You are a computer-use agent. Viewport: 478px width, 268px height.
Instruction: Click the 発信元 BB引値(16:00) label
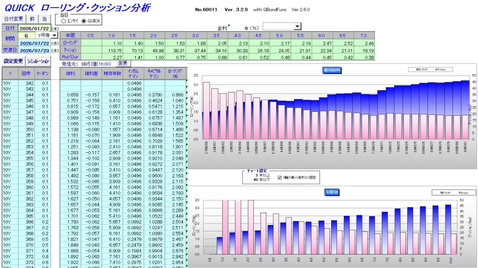point(86,64)
